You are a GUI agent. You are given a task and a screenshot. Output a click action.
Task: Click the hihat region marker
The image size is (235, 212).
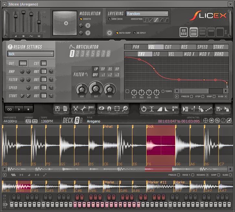click(108, 126)
